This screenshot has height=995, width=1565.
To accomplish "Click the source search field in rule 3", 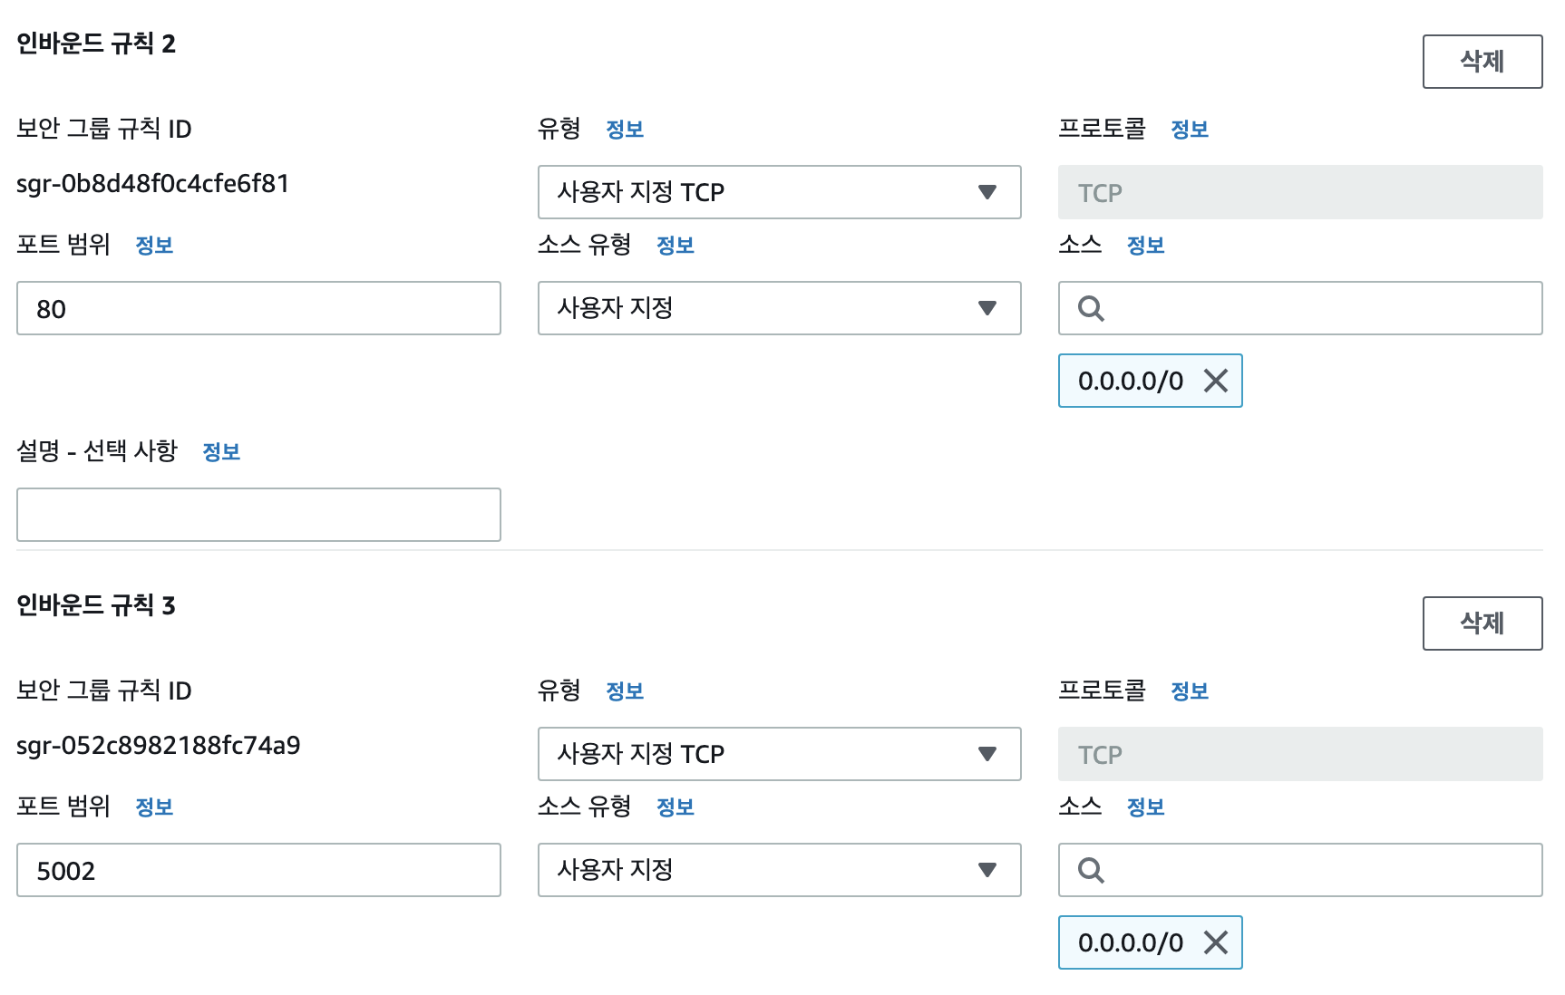I will click(1300, 870).
